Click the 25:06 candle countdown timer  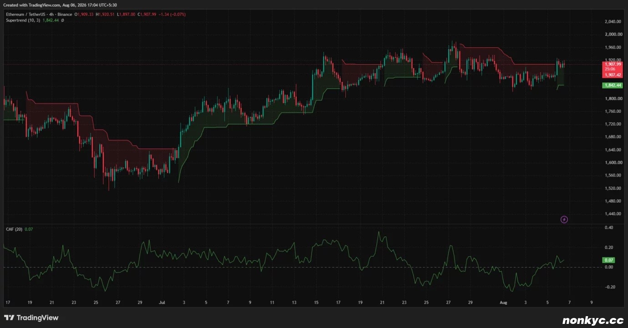(610, 69)
